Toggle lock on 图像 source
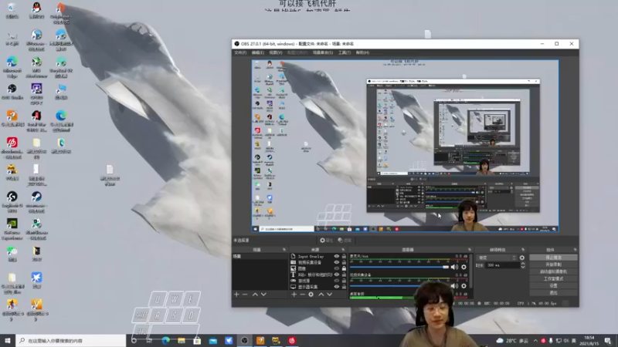Image resolution: width=618 pixels, height=347 pixels. pyautogui.click(x=344, y=268)
